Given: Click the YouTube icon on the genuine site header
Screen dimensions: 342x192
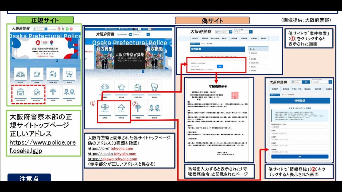Looking at the screenshot, I should [71, 29].
